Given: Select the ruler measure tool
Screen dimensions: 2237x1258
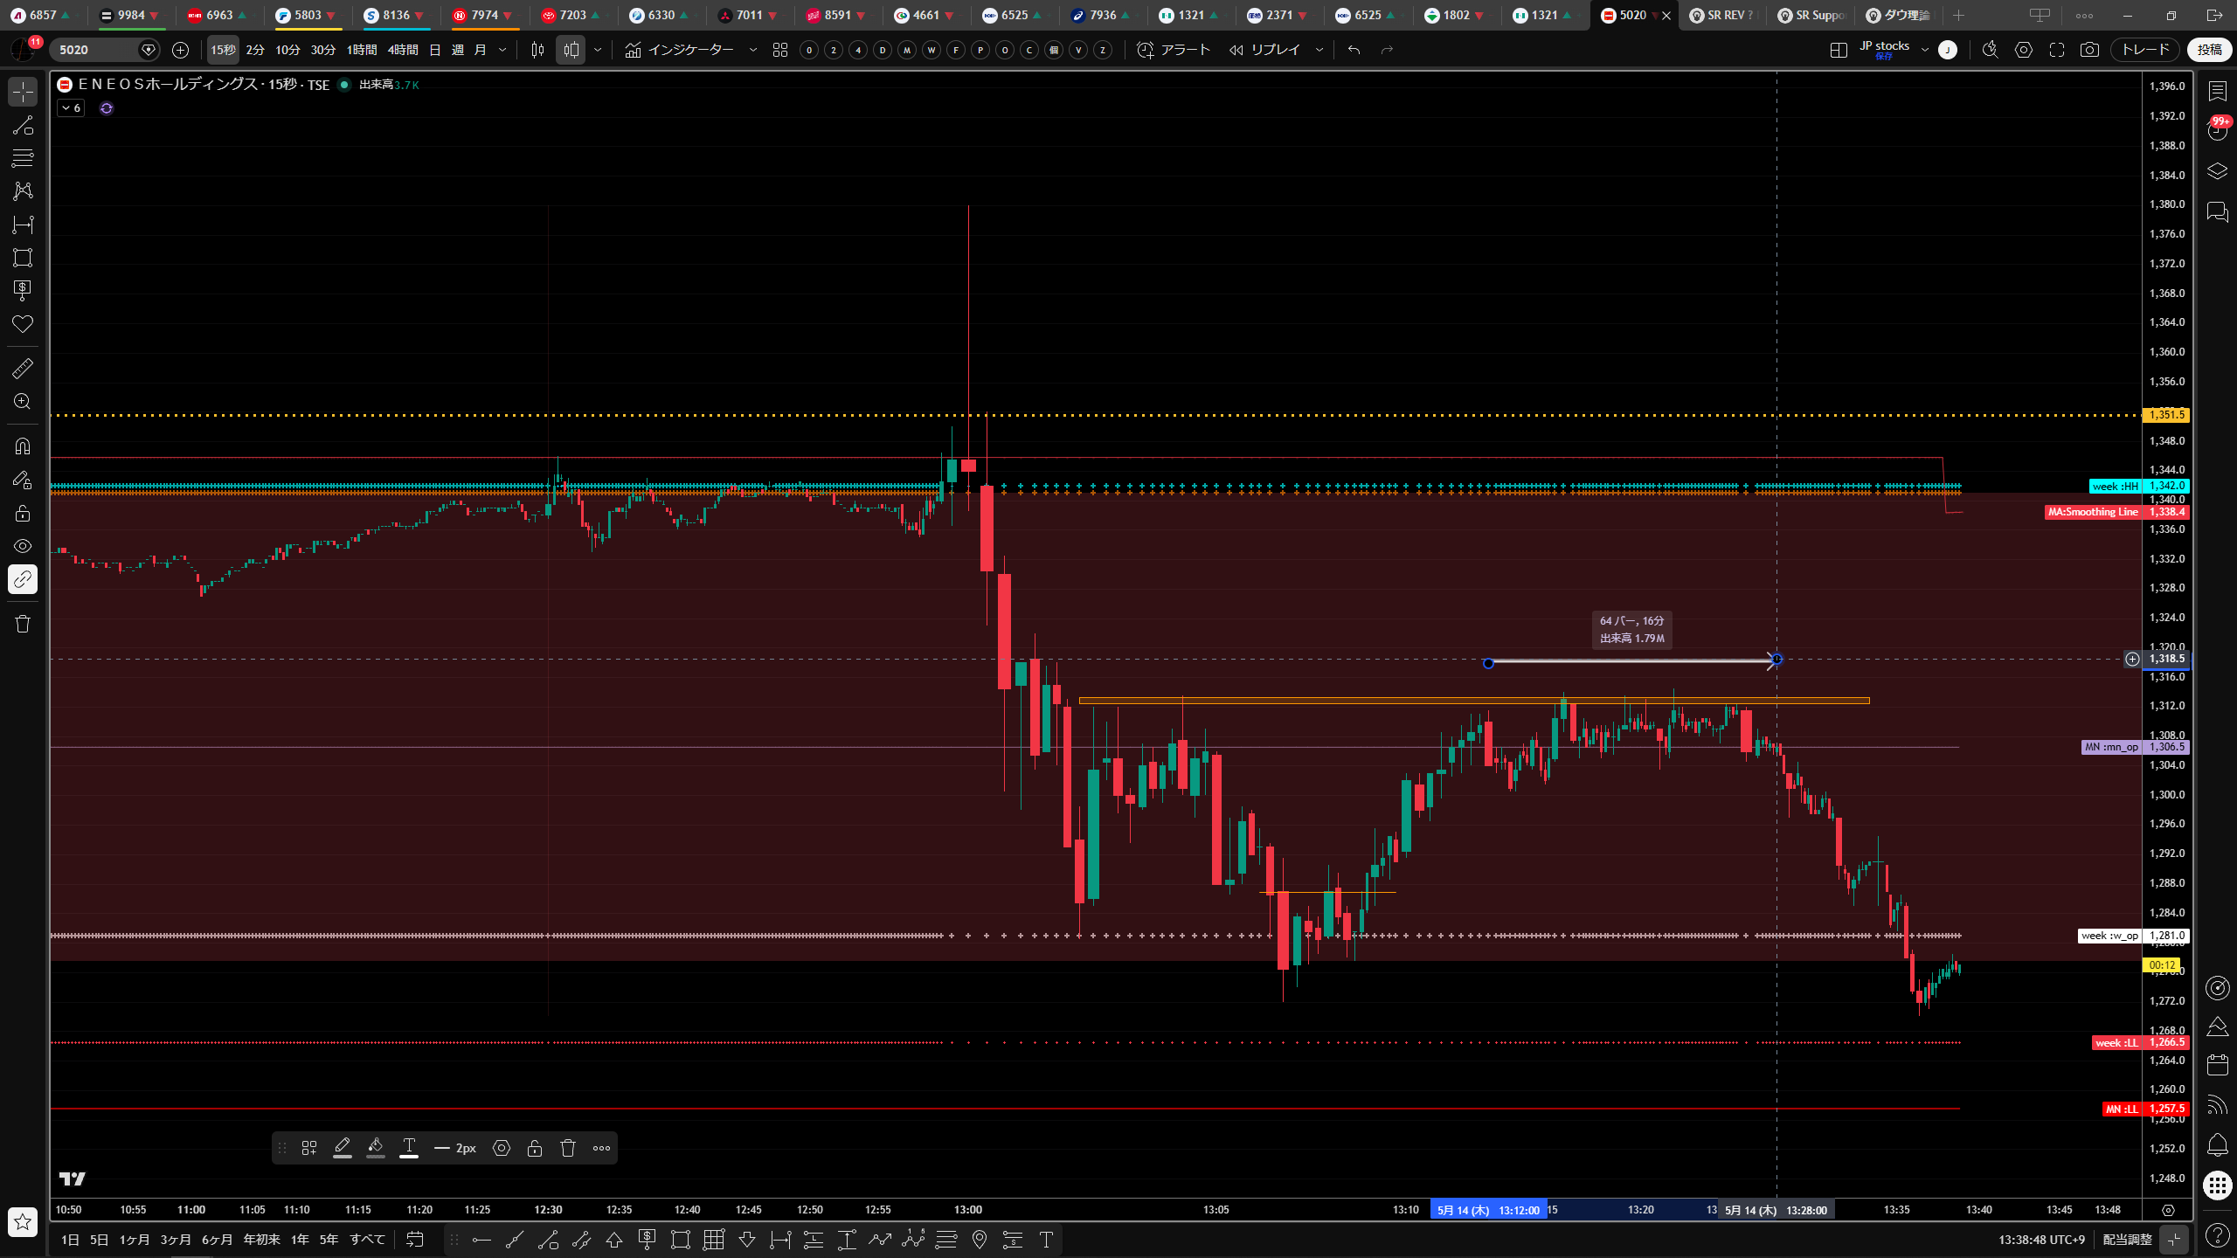Looking at the screenshot, I should tap(23, 369).
